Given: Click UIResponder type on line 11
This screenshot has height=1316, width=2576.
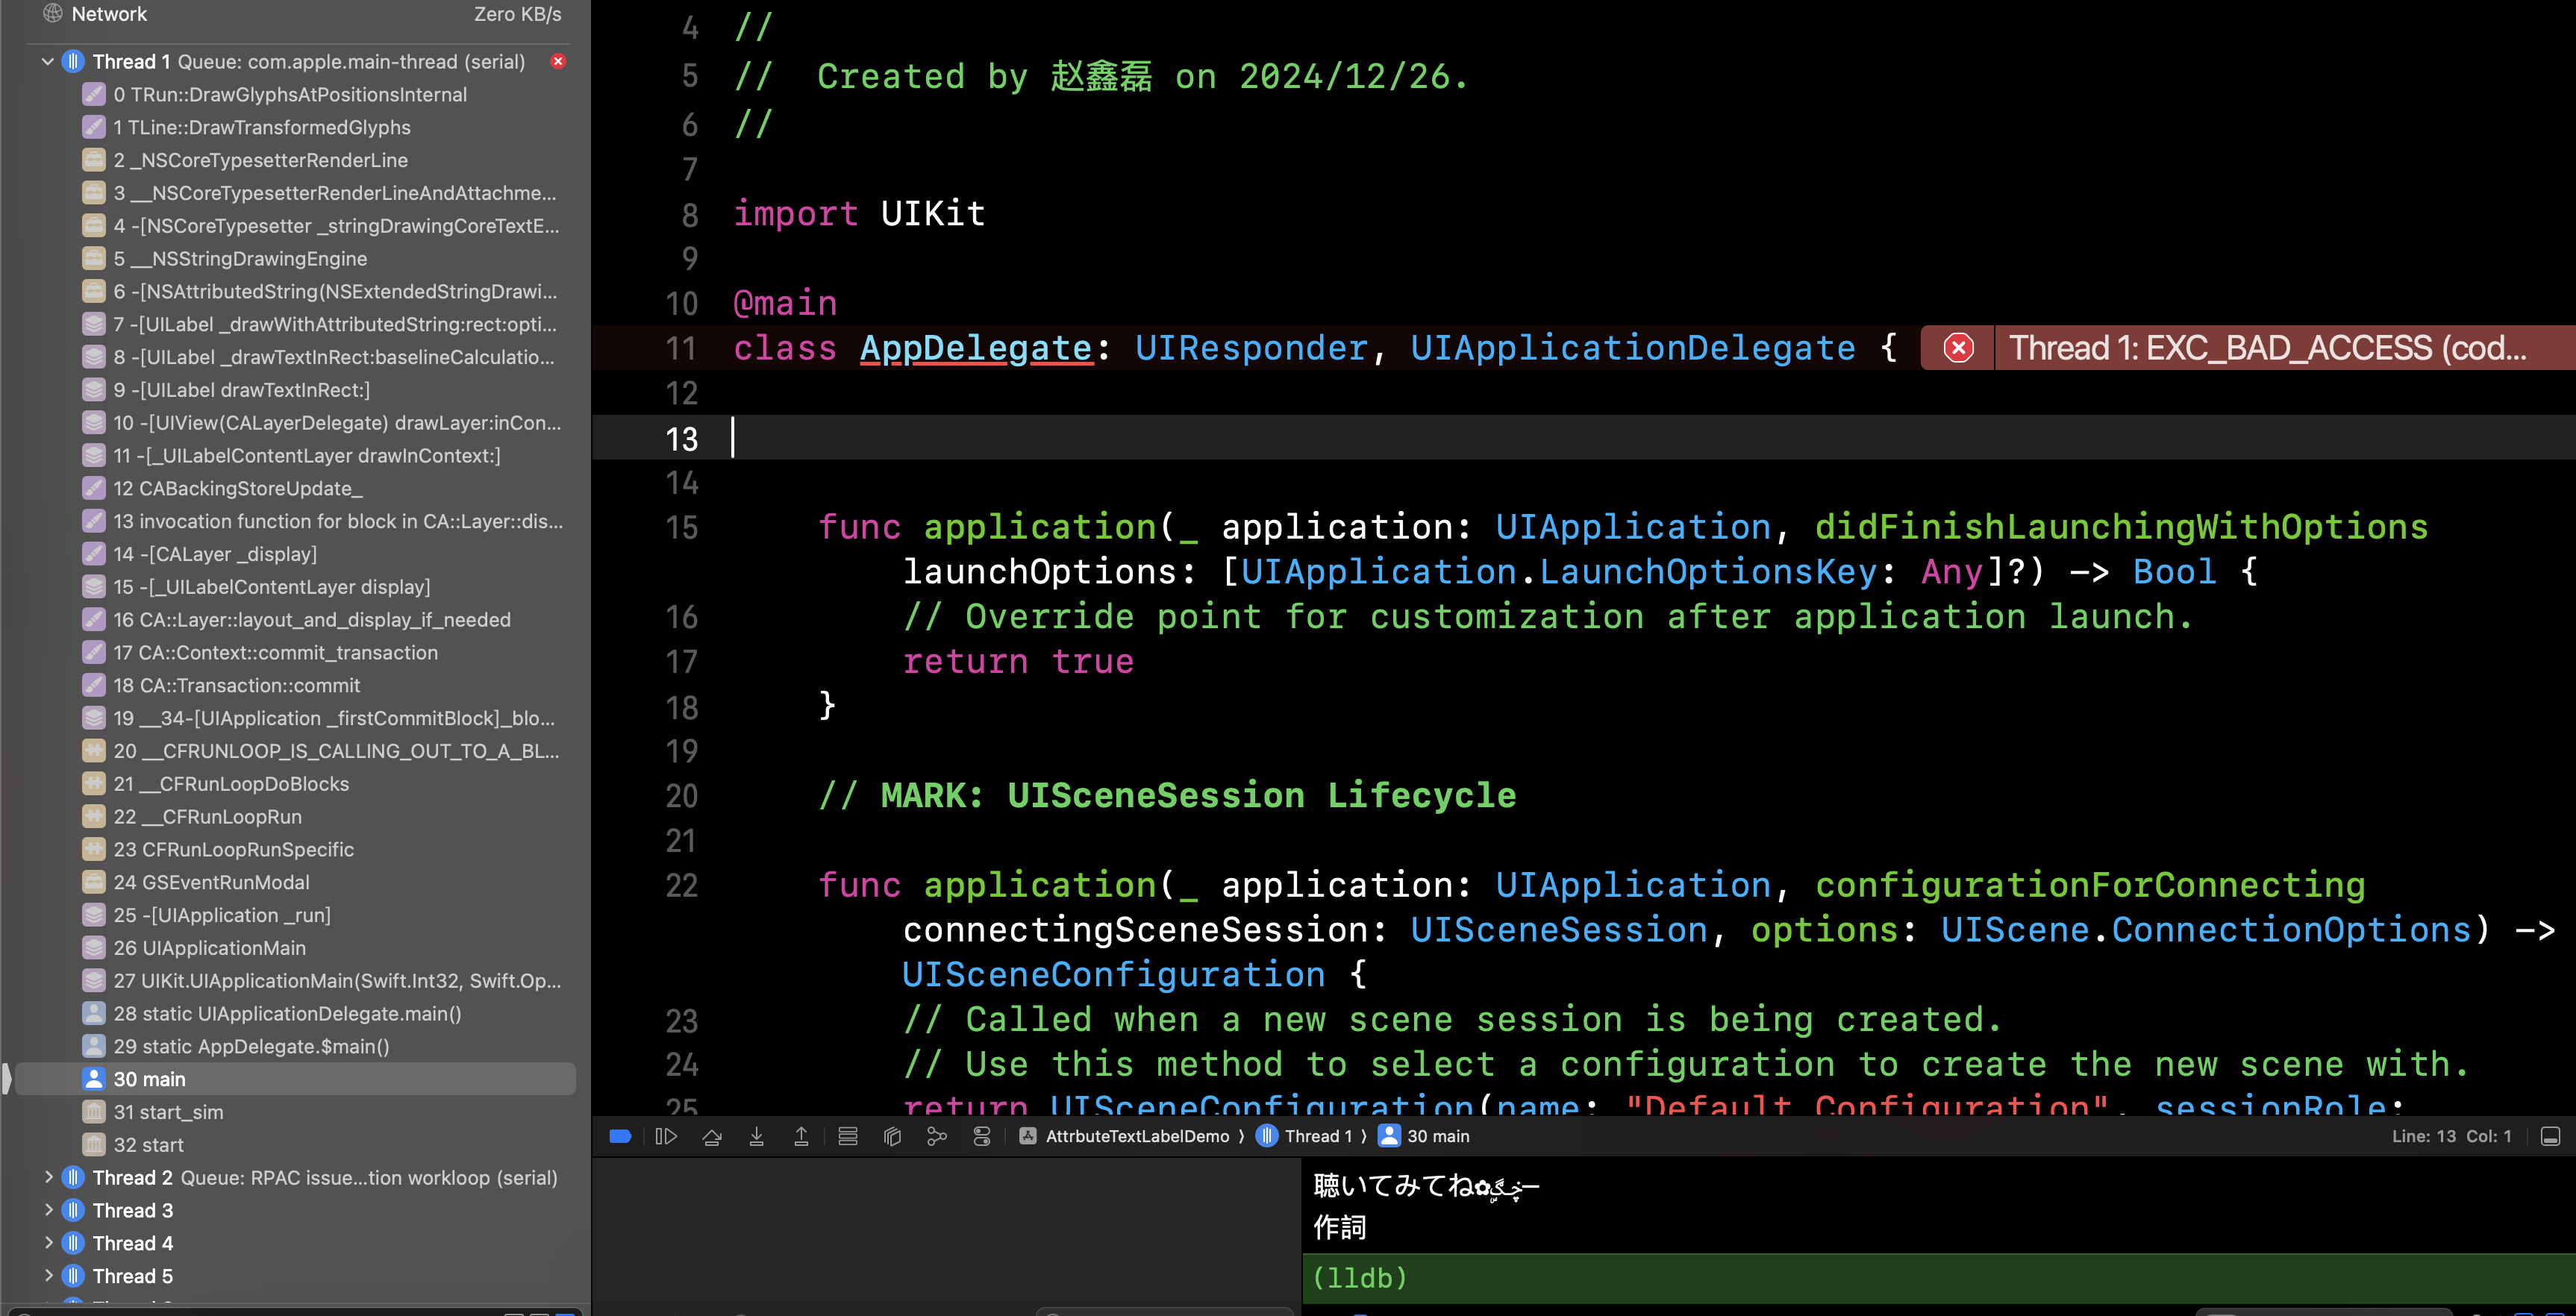Looking at the screenshot, I should tap(1251, 348).
